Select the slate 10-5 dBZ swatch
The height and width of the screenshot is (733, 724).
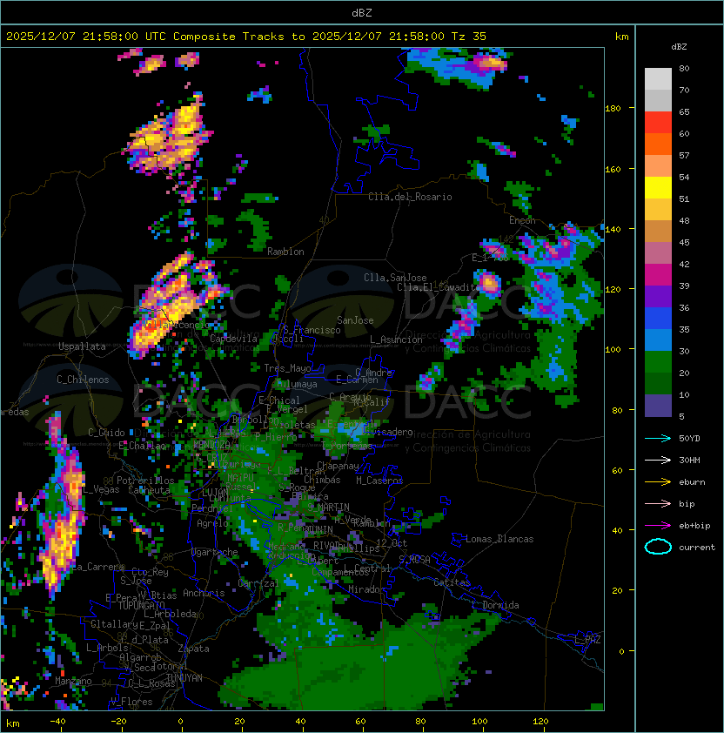[x=658, y=406]
